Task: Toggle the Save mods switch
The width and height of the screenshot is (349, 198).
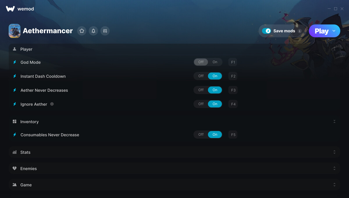Action: tap(266, 31)
